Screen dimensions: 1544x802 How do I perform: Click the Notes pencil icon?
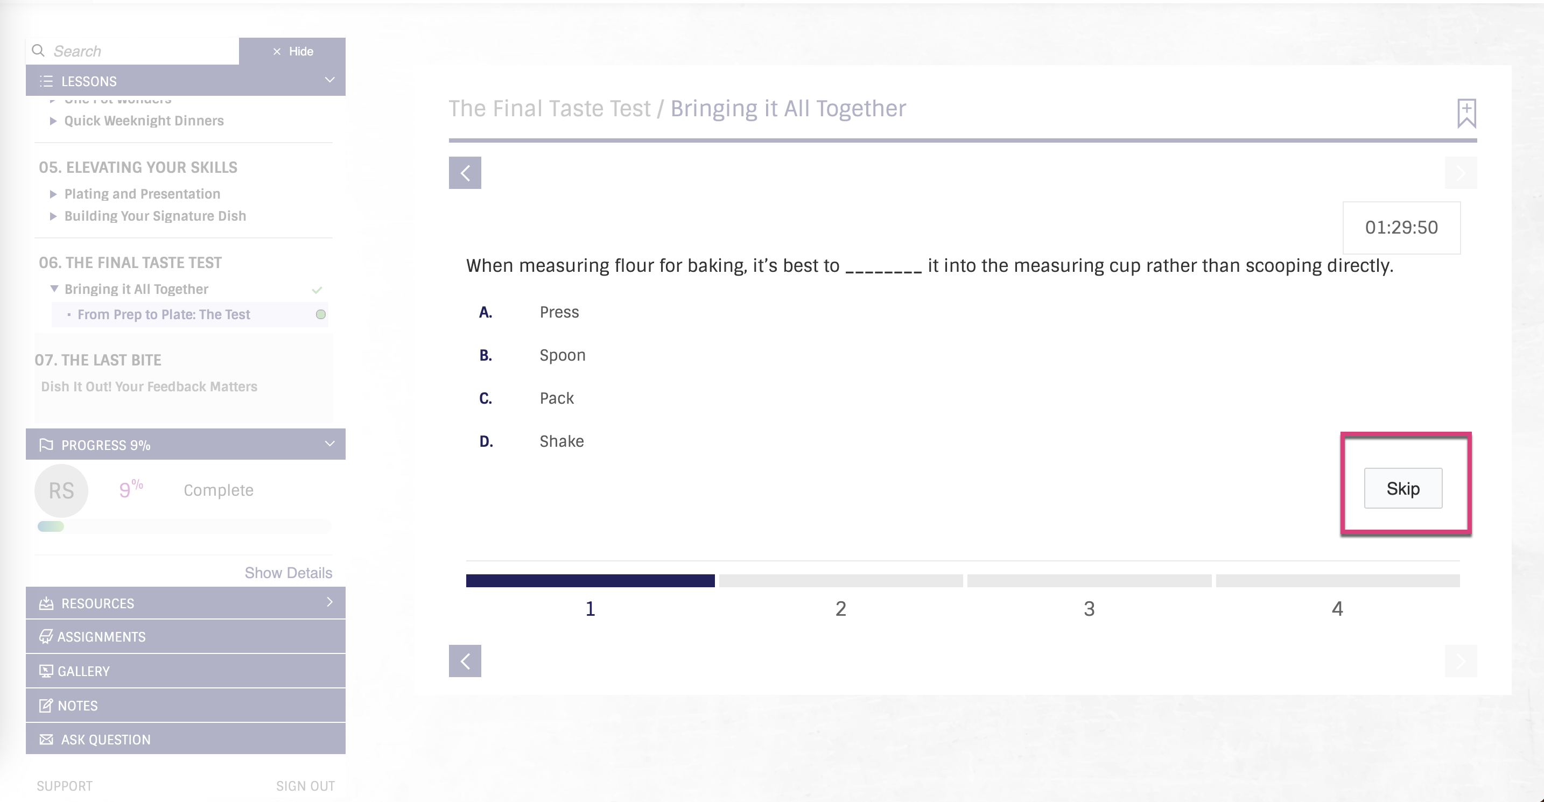coord(46,705)
